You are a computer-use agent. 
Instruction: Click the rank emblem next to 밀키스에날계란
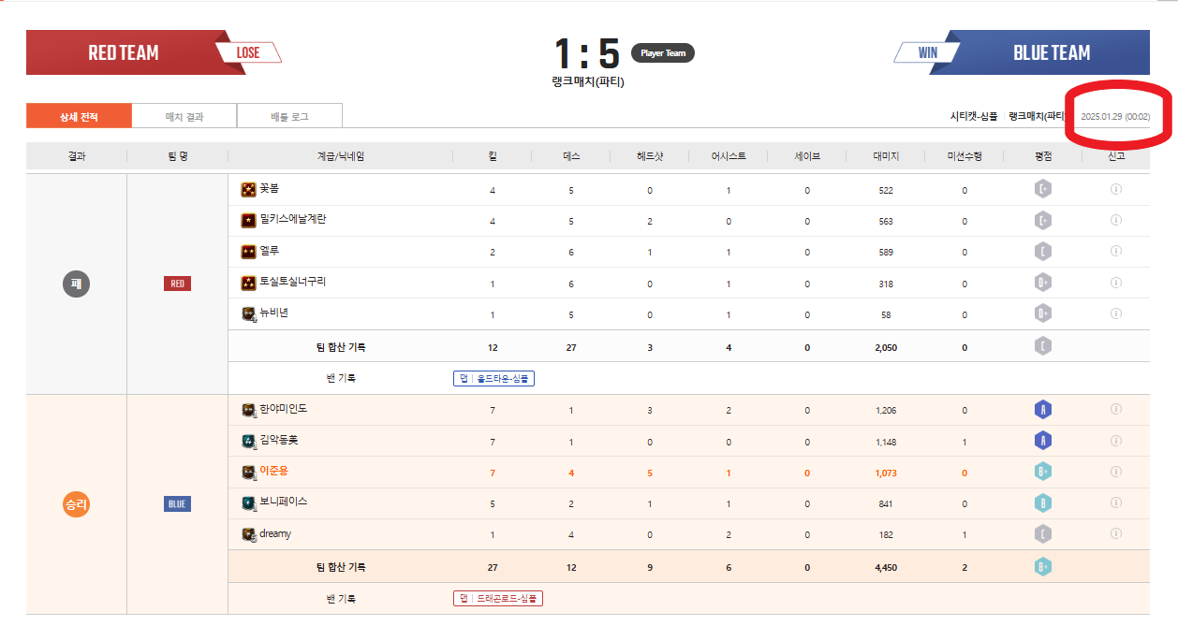248,221
